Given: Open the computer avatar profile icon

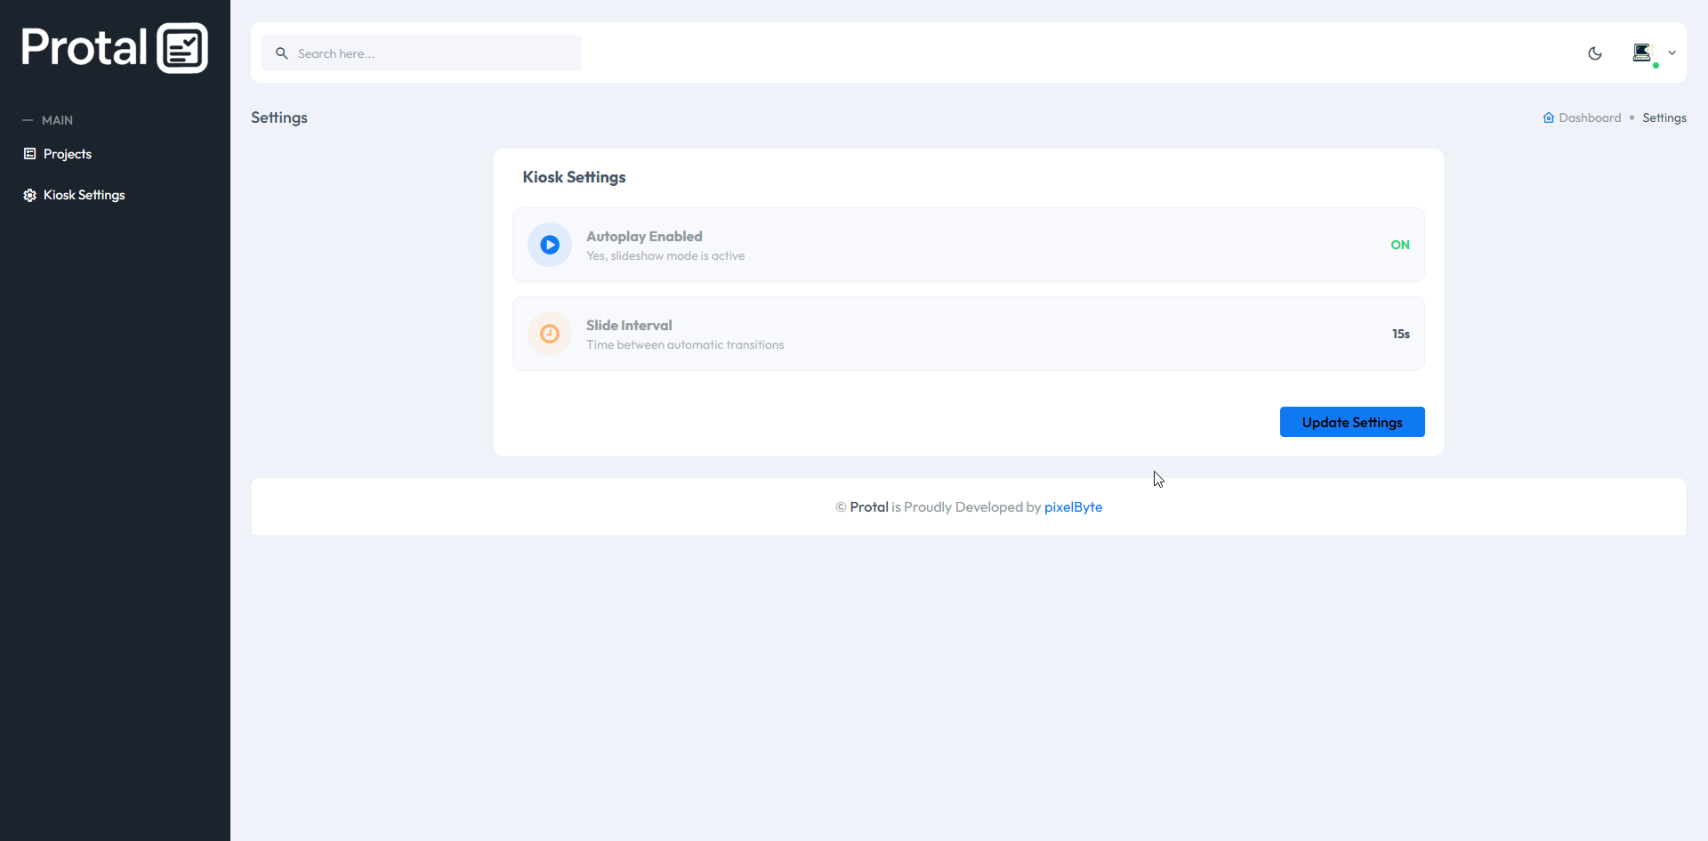Looking at the screenshot, I should tap(1643, 53).
